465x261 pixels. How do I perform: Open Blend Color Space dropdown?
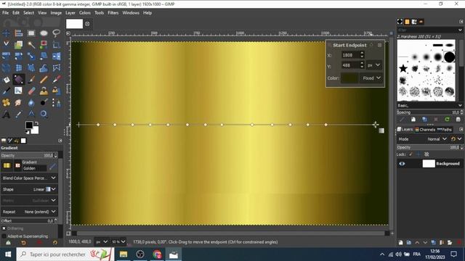point(29,178)
